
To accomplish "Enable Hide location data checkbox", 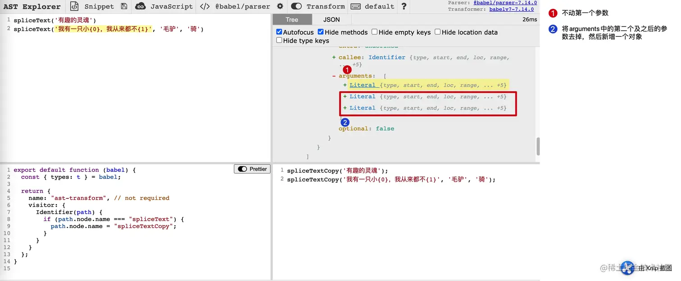I will coord(438,32).
